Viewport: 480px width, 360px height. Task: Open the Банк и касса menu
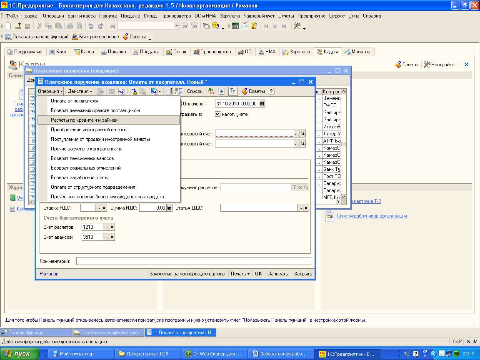pos(81,16)
